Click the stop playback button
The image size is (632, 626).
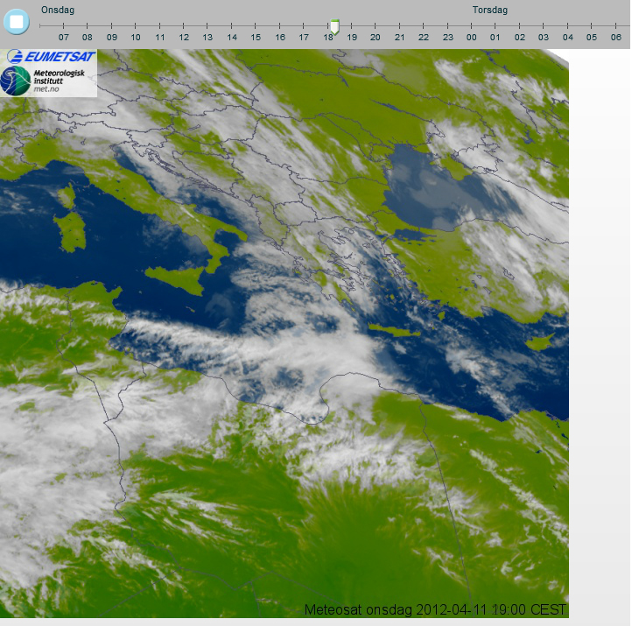(x=17, y=21)
